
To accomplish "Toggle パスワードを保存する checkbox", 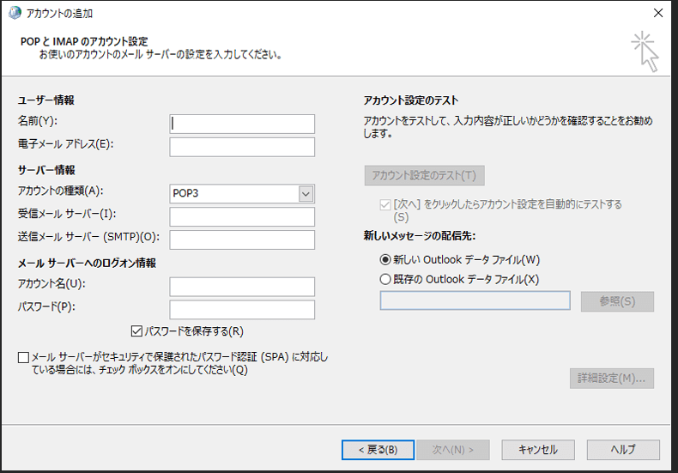I will click(136, 330).
